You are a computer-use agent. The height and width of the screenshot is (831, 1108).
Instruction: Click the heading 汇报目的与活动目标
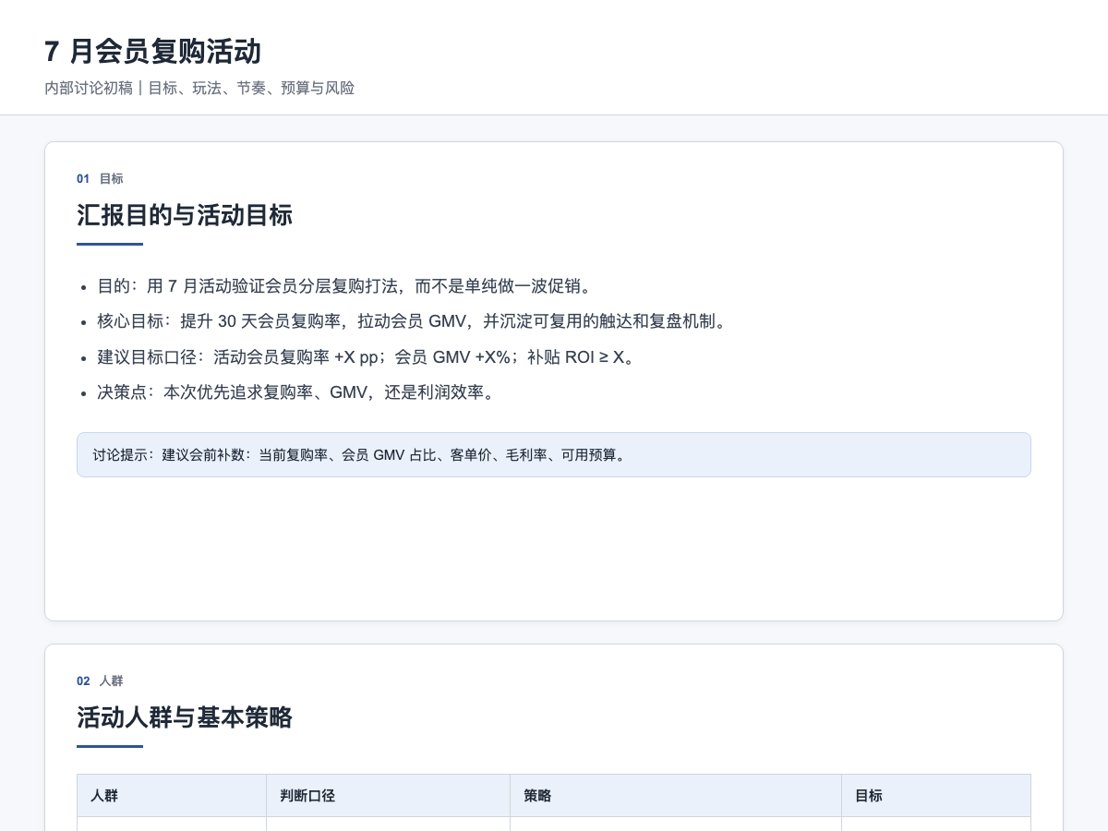pyautogui.click(x=185, y=215)
